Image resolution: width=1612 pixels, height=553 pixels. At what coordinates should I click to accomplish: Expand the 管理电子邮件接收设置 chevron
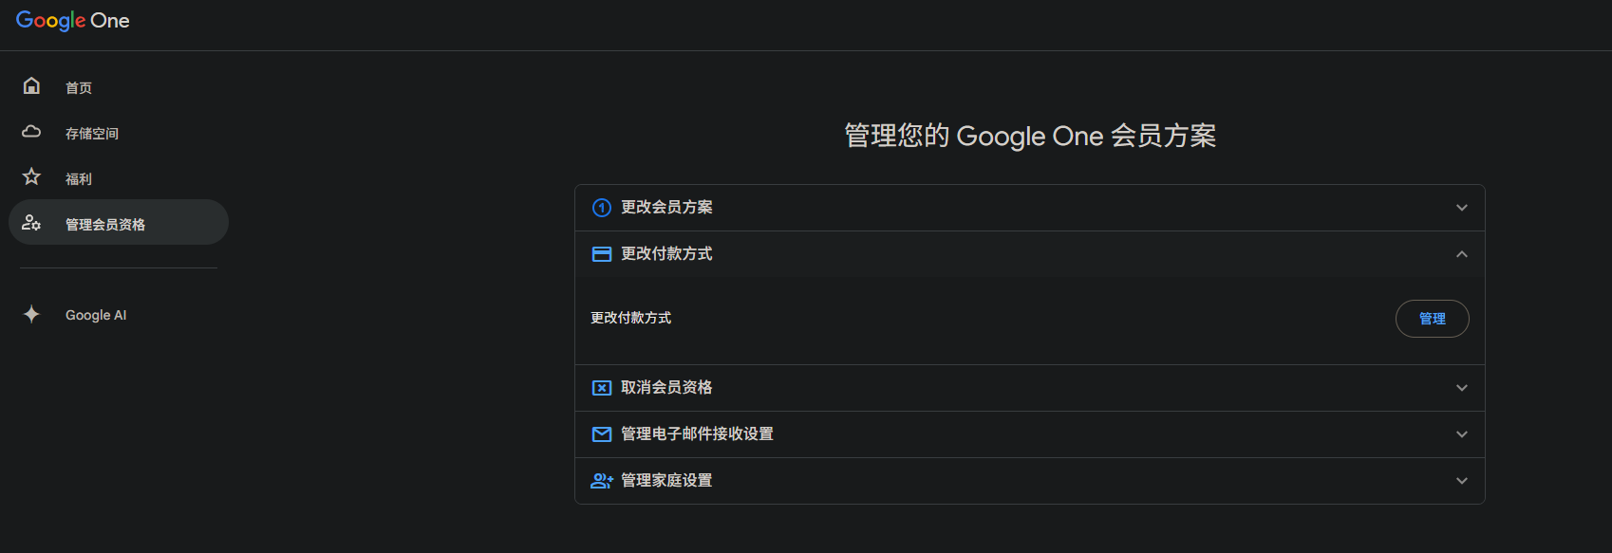(1462, 434)
